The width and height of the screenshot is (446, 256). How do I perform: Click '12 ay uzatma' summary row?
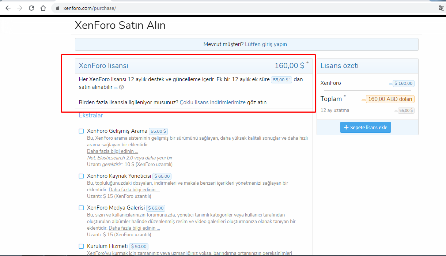tap(367, 110)
